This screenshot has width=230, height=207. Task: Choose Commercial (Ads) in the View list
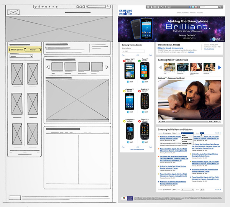point(186,143)
